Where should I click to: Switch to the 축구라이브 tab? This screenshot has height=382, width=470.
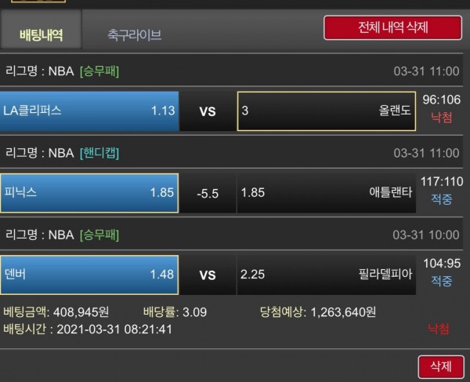coord(134,35)
